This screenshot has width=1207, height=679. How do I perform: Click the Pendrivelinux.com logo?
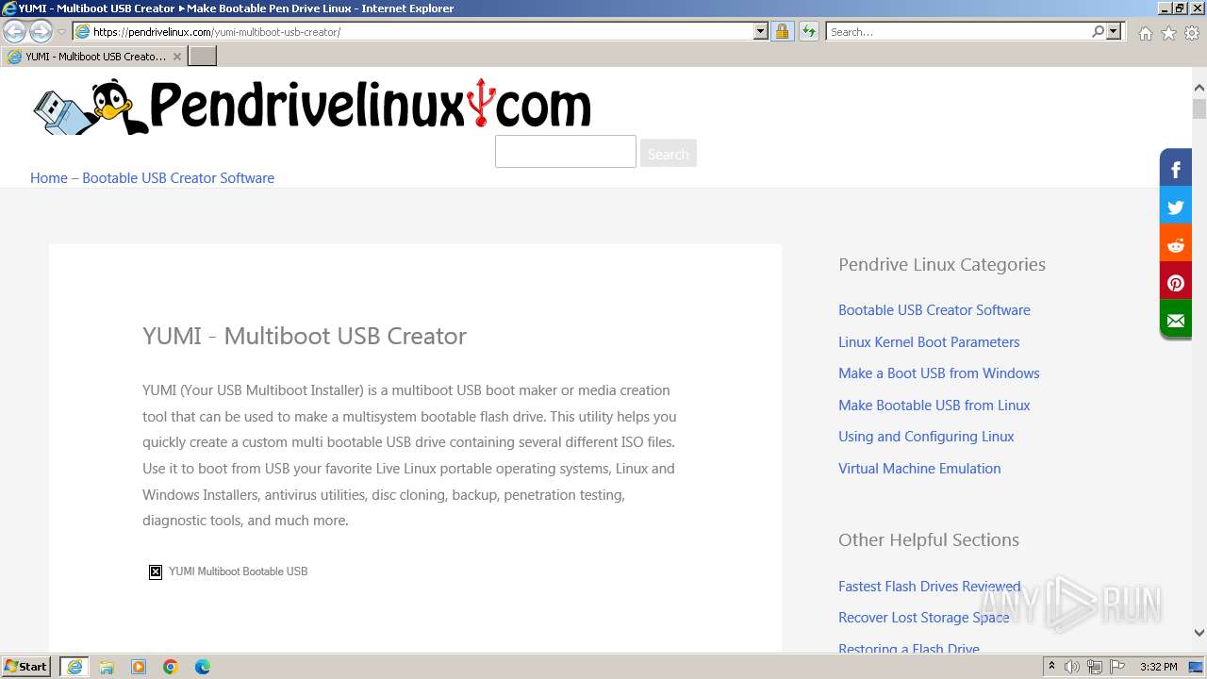312,106
